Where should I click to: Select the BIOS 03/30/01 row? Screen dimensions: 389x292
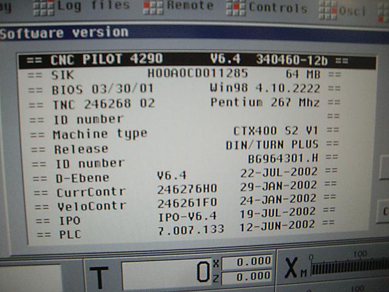[x=187, y=89]
